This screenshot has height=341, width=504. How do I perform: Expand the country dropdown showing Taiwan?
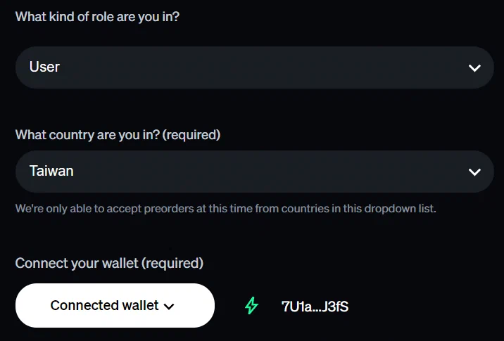pos(254,172)
